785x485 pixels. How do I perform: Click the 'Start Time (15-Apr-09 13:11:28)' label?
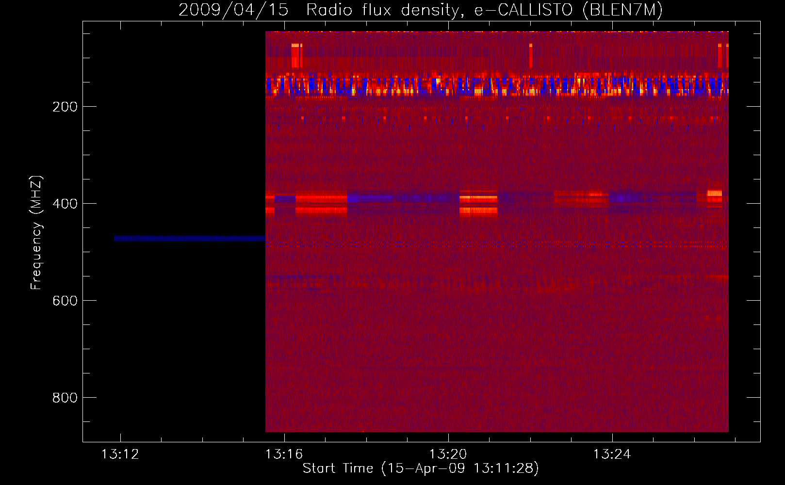(x=421, y=468)
